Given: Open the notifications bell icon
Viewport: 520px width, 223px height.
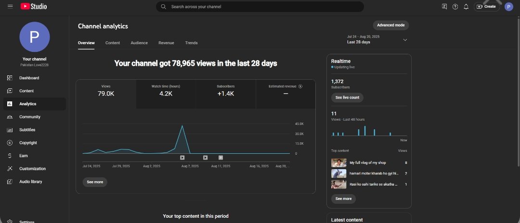Looking at the screenshot, I should (x=466, y=7).
